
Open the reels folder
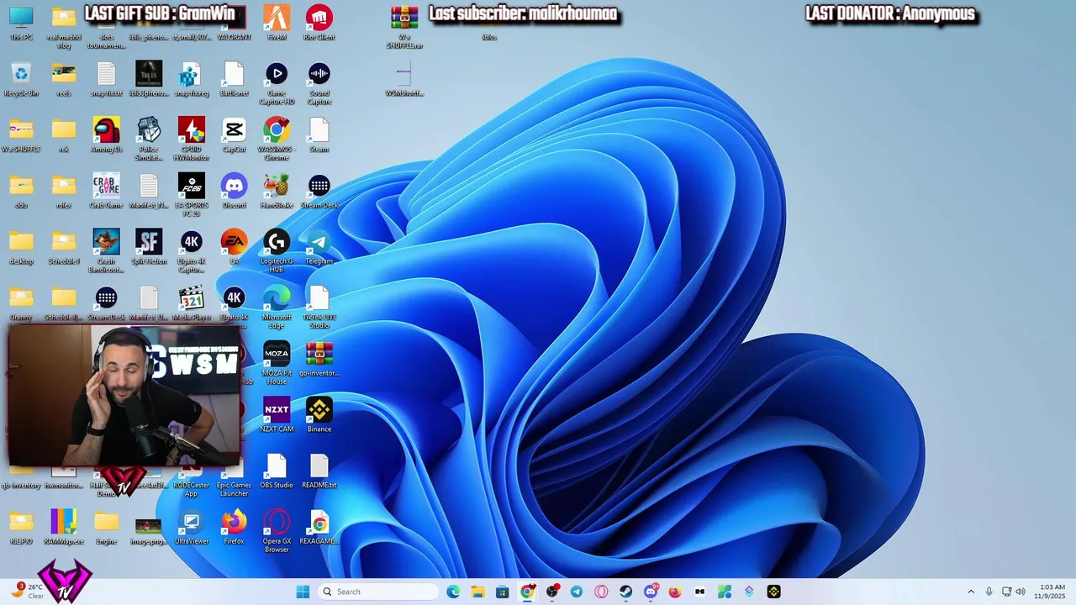coord(64,79)
